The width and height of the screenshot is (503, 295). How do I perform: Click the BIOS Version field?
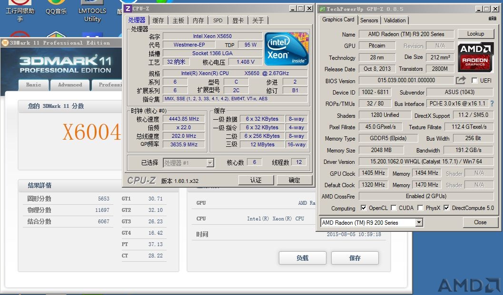coord(406,80)
